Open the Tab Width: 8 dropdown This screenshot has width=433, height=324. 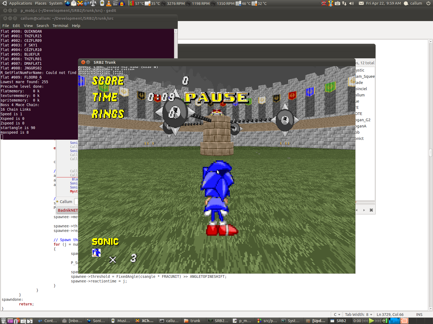(x=359, y=315)
